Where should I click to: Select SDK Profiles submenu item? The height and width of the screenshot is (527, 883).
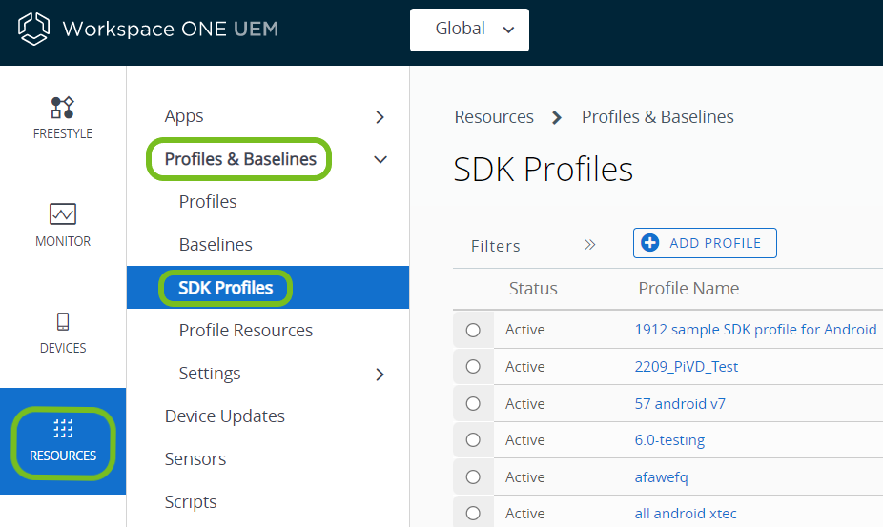225,288
